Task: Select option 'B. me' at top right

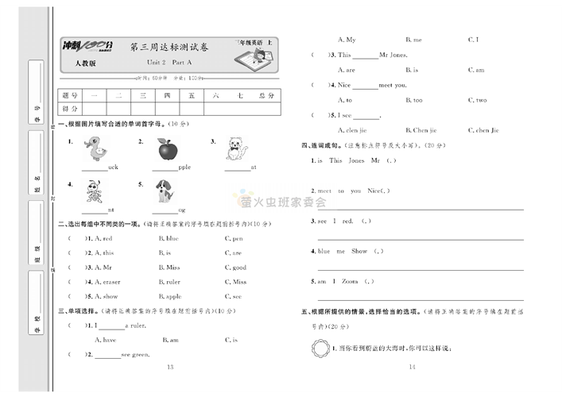Action: [413, 40]
